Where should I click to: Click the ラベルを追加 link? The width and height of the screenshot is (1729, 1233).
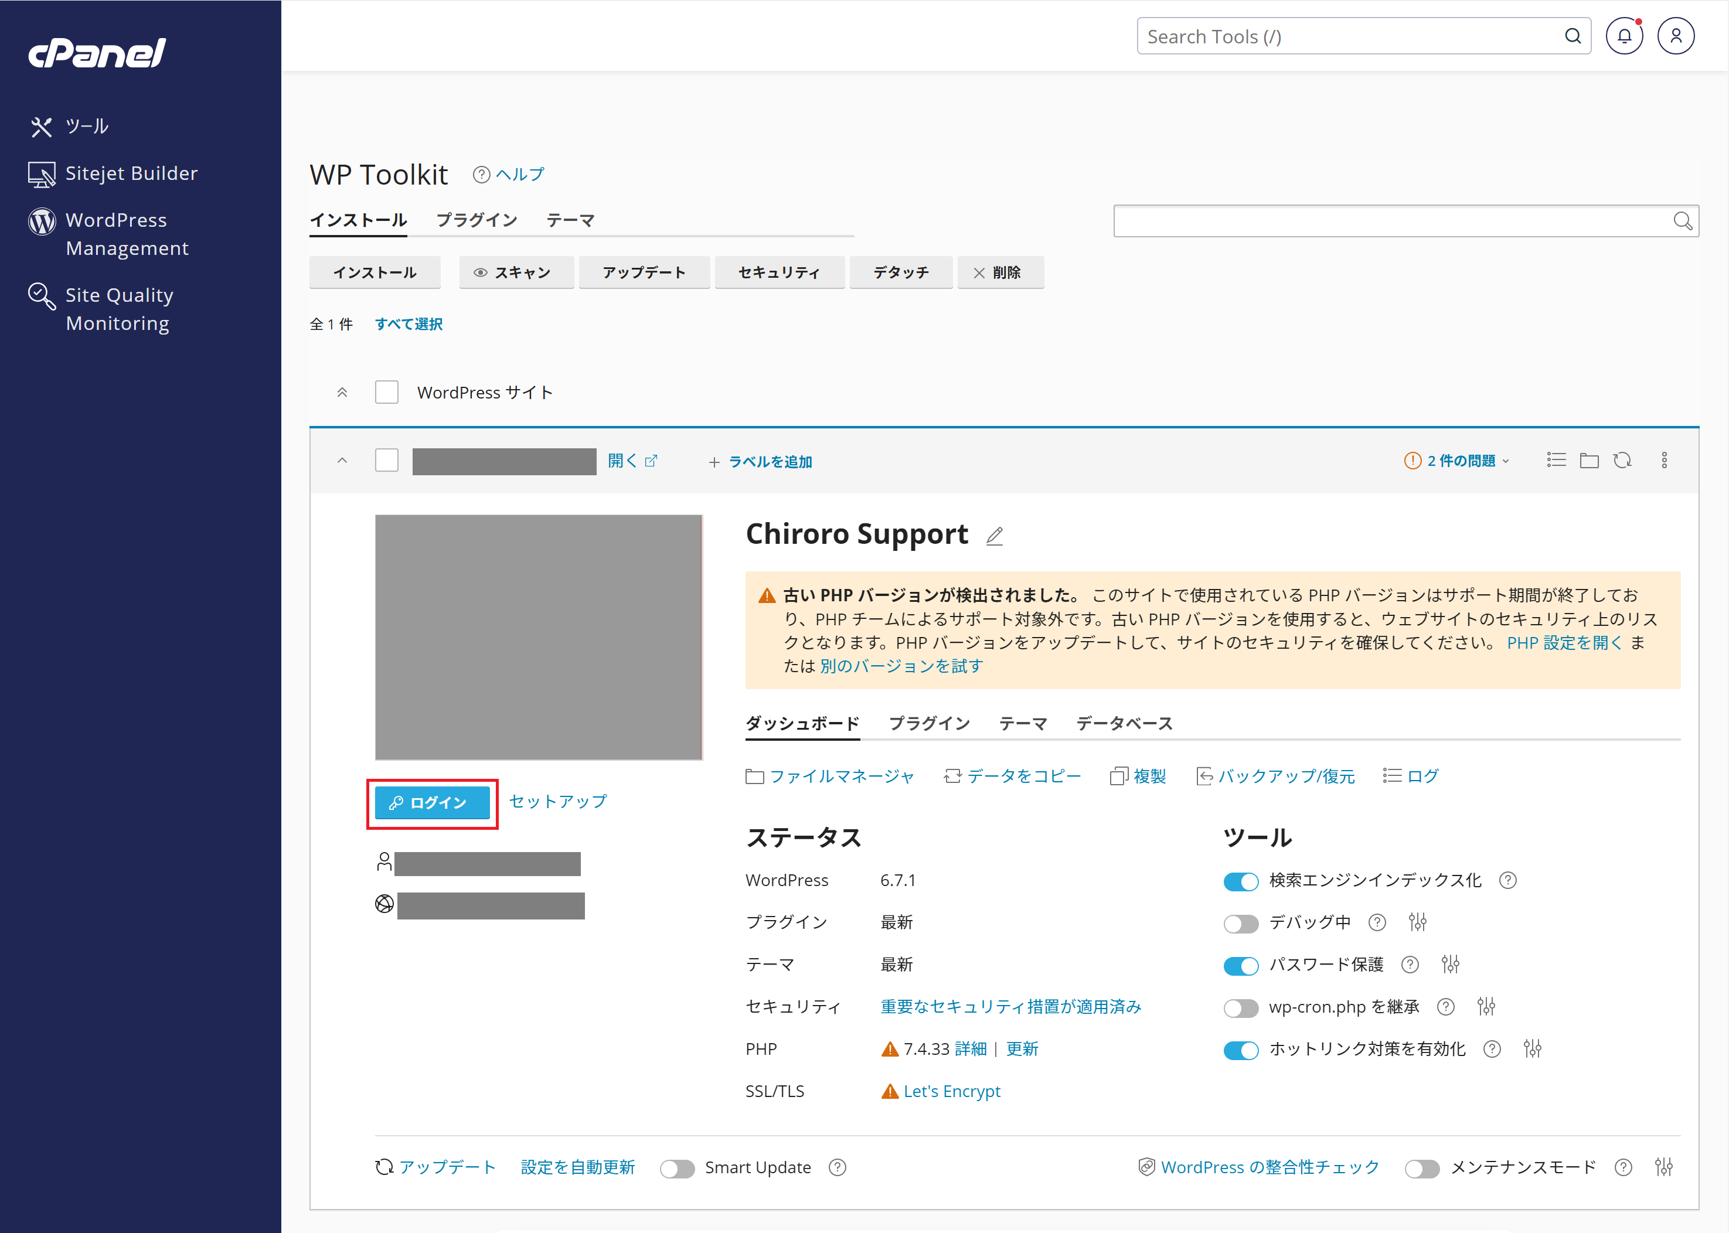point(760,462)
